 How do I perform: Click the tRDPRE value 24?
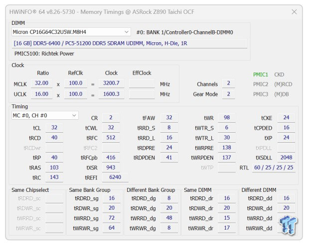click(169, 148)
